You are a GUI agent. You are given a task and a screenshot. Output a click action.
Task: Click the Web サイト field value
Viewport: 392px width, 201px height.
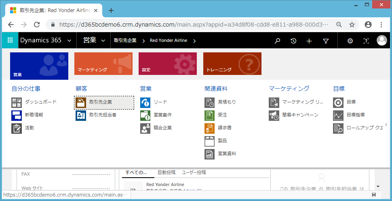click(x=91, y=188)
